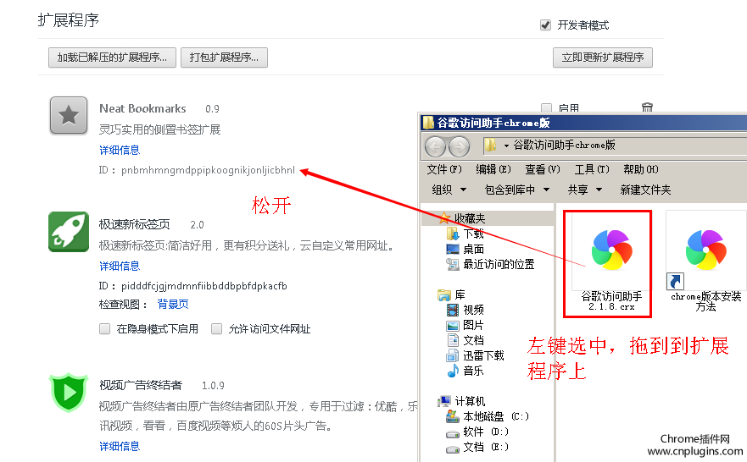This screenshot has height=462, width=747.
Task: Check 允许访问文件网址 option
Action: (x=217, y=328)
